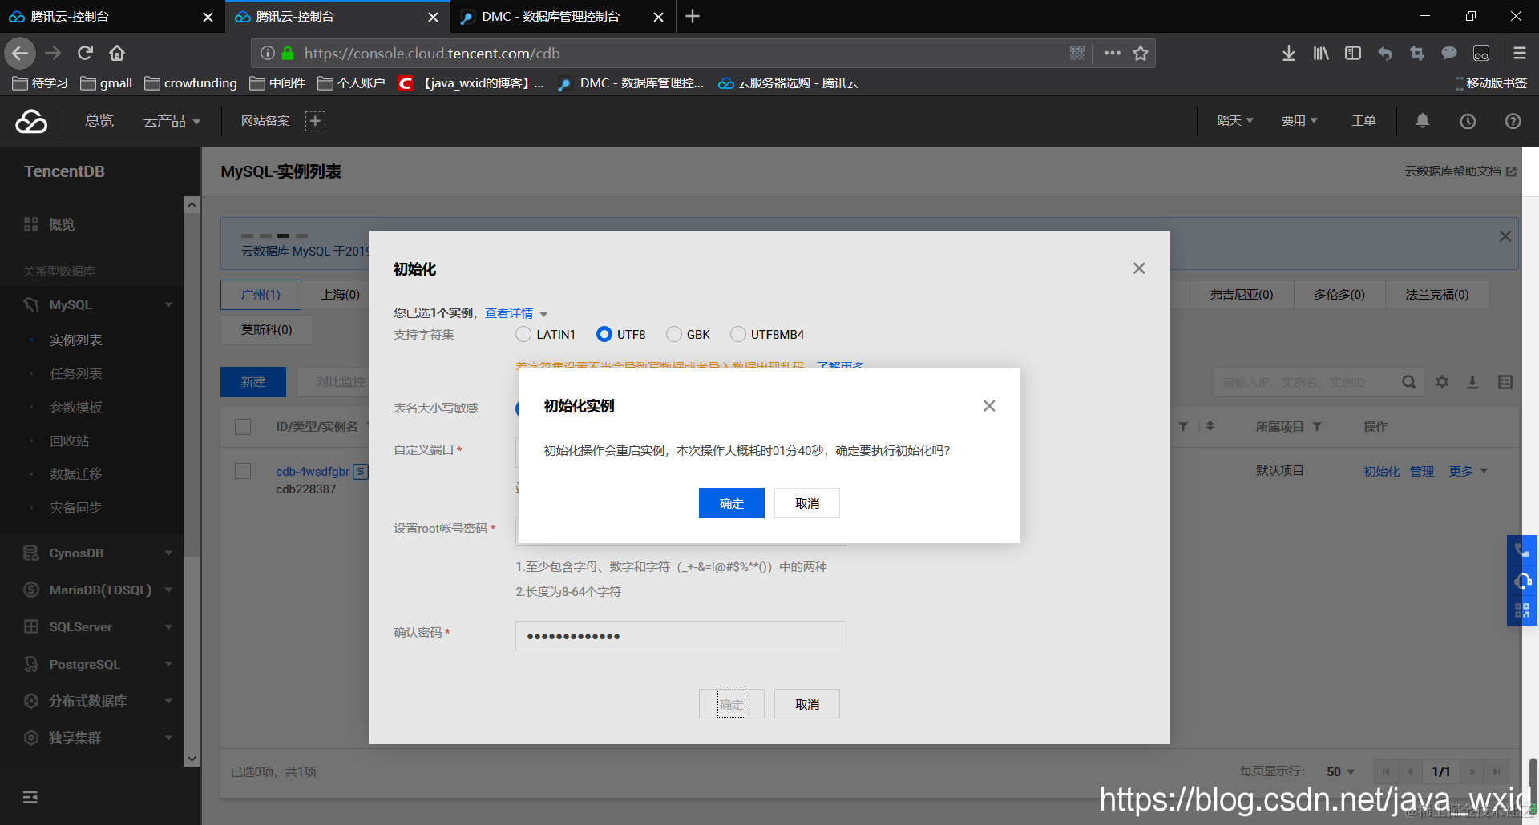This screenshot has width=1539, height=825.
Task: Expand the MySQL sidebar section
Action: 168,305
